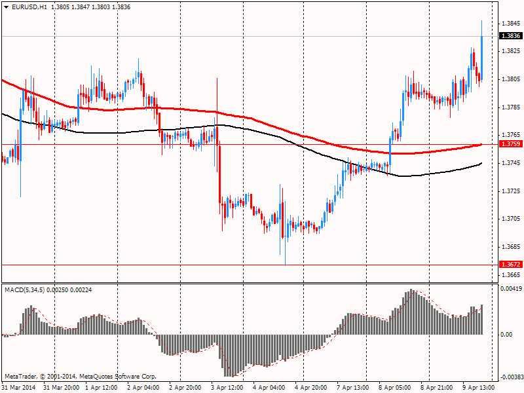The width and height of the screenshot is (524, 393).
Task: Click the 7 Apr 13:00 time label
Action: point(353,388)
